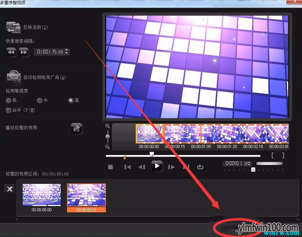Viewport: 302px width, 237px height.
Task: Select high (高) detection sensitivity
Action: (71, 100)
